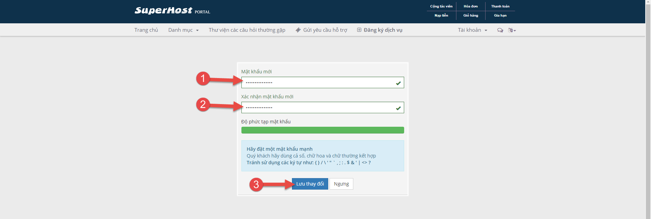Image resolution: width=651 pixels, height=219 pixels.
Task: Expand the Tài khoản account dropdown
Action: 472,30
